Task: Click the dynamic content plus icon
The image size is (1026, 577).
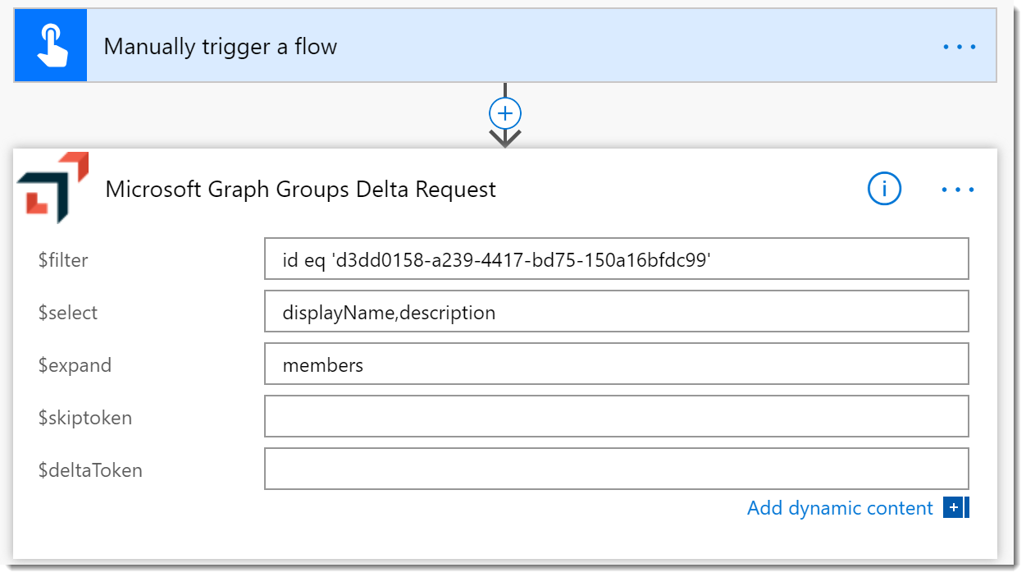Action: [955, 508]
